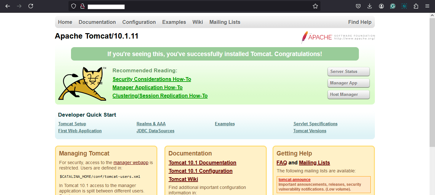Click the Apache Tomcat/10.1.11 heading
Image resolution: width=435 pixels, height=195 pixels.
click(97, 36)
